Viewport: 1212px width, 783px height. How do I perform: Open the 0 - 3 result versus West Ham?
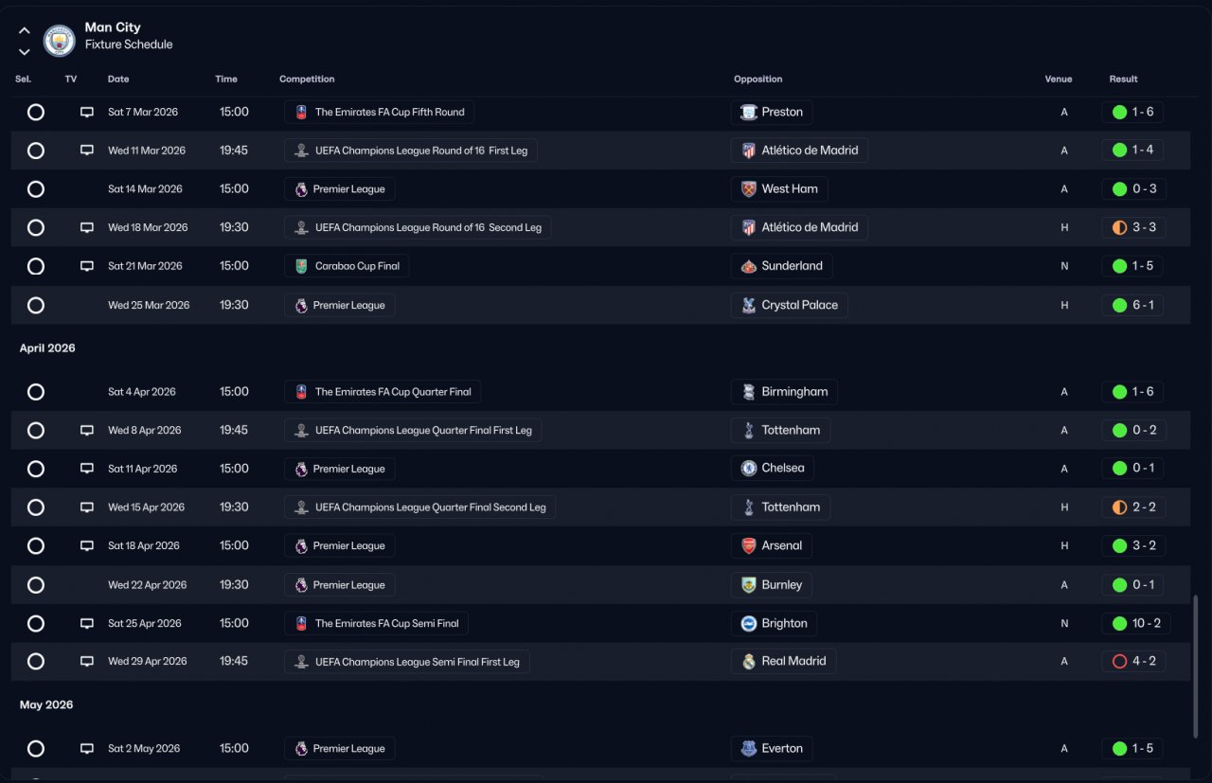[x=1133, y=189]
